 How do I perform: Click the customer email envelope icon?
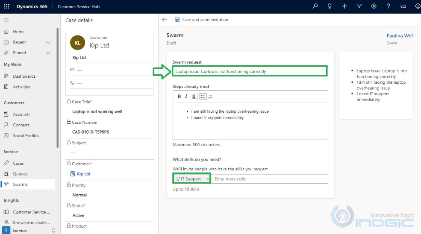click(x=72, y=70)
